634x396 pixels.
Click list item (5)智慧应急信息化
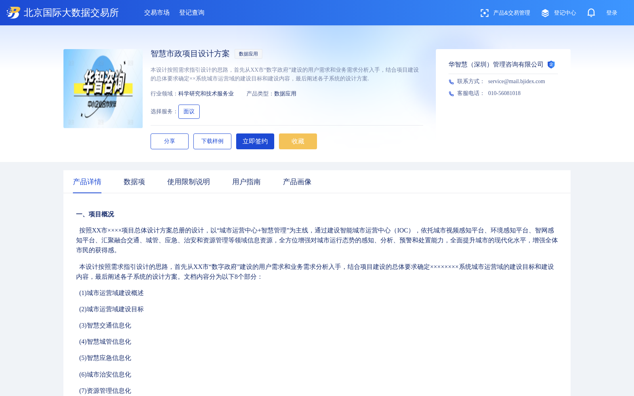pyautogui.click(x=105, y=358)
